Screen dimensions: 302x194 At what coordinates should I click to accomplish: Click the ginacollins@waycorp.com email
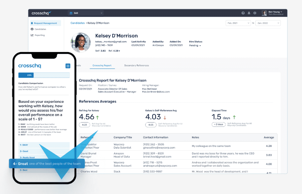(159, 148)
